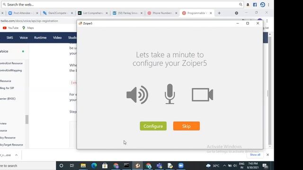Open the PolicyTarget Resource sidebar link
Viewport: 303px width, 170px height.
11,145
